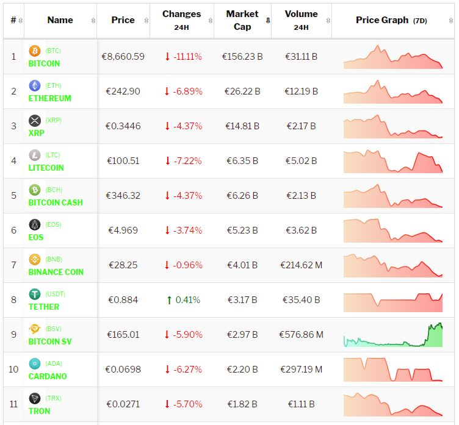Sort by Market Cap column header
459x425 pixels.
(242, 20)
